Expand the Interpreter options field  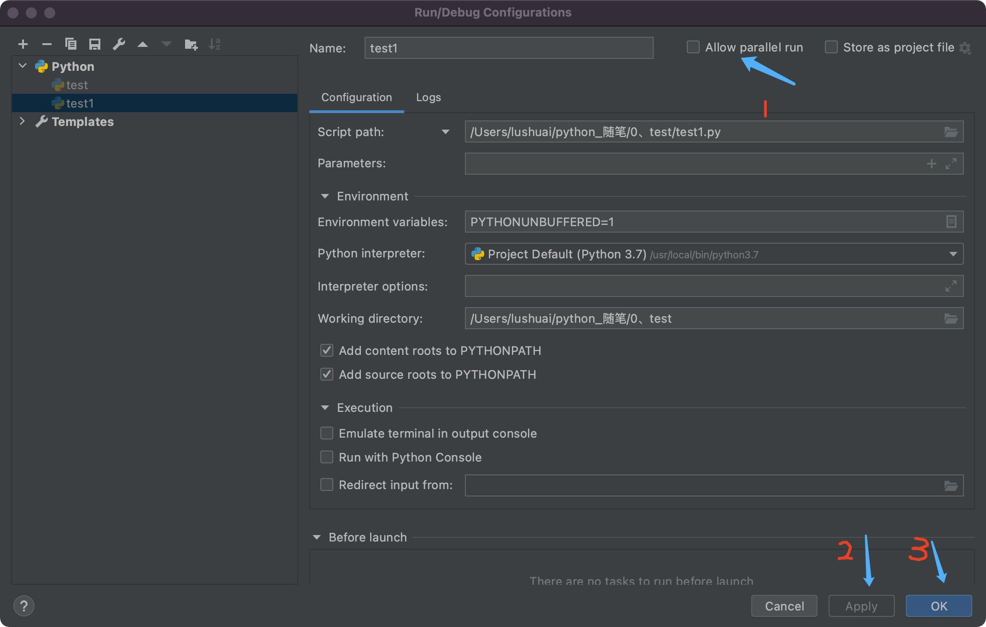951,286
